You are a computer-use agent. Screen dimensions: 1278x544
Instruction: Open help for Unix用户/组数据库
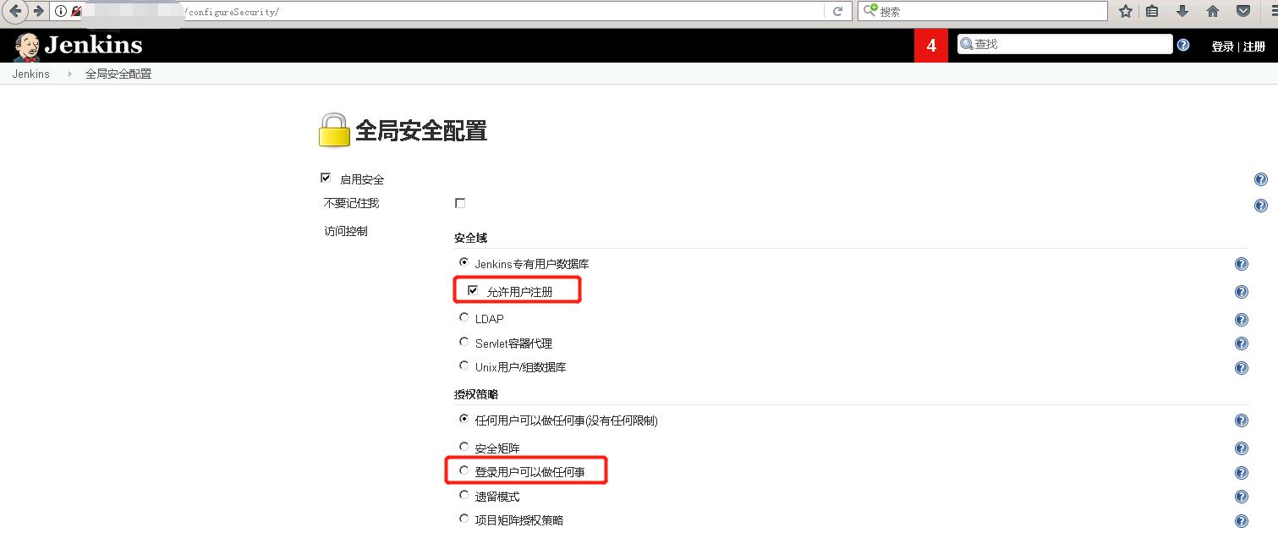tap(1242, 368)
